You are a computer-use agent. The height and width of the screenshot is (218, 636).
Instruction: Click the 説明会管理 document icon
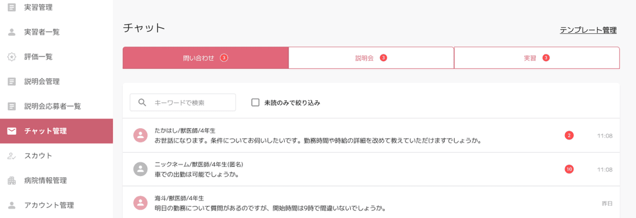point(12,82)
